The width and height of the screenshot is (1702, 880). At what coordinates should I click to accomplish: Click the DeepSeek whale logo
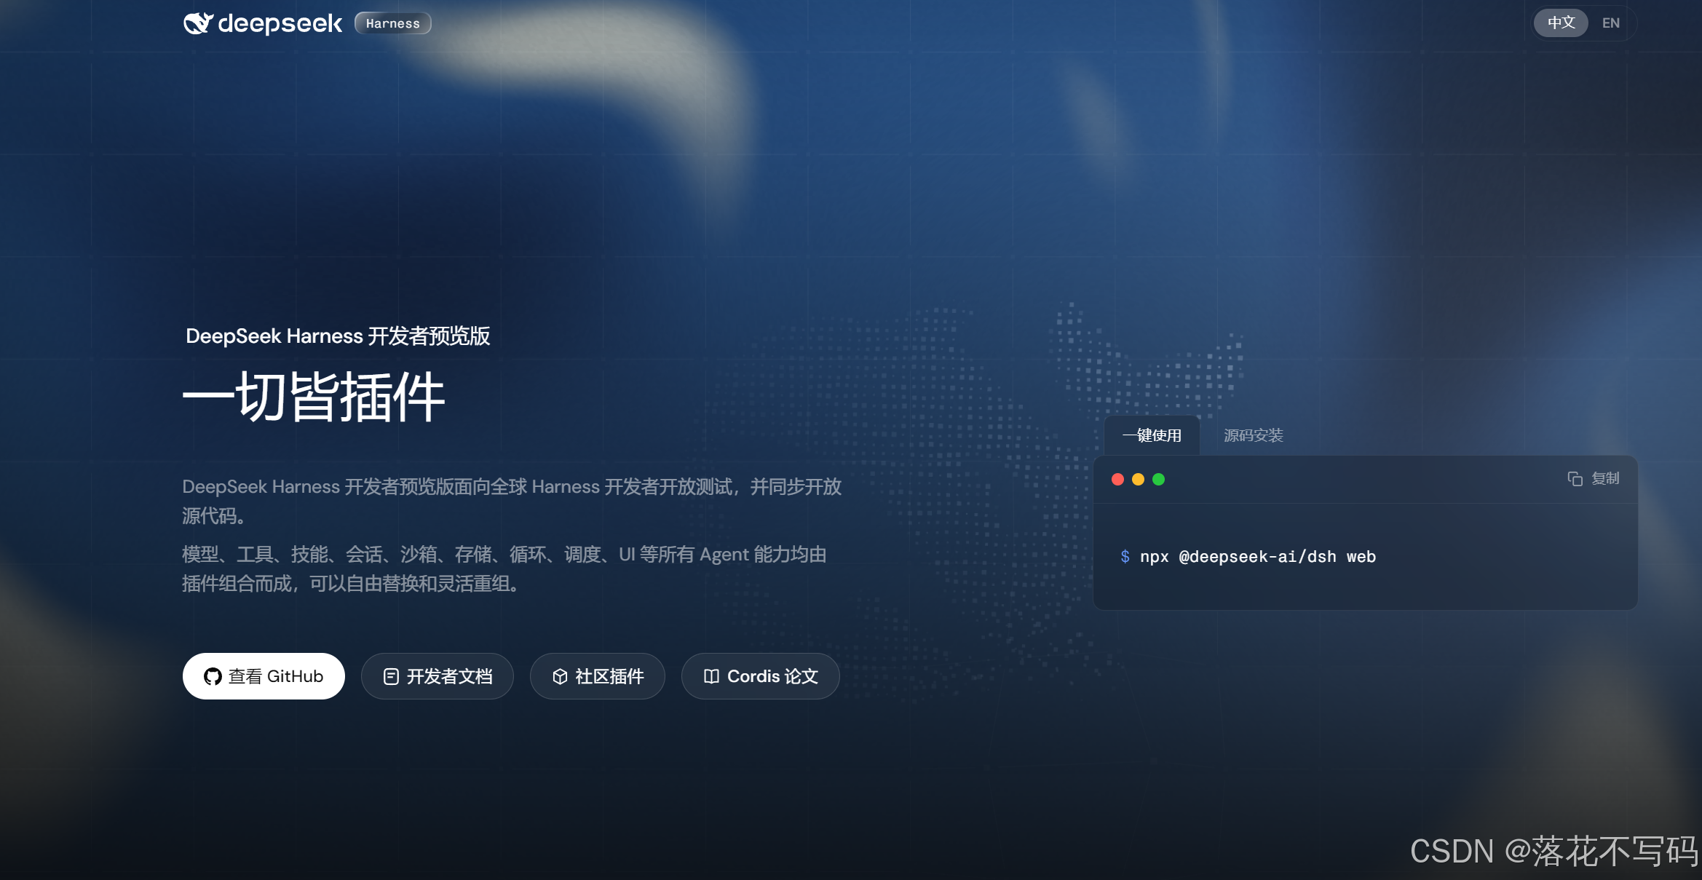pyautogui.click(x=198, y=23)
